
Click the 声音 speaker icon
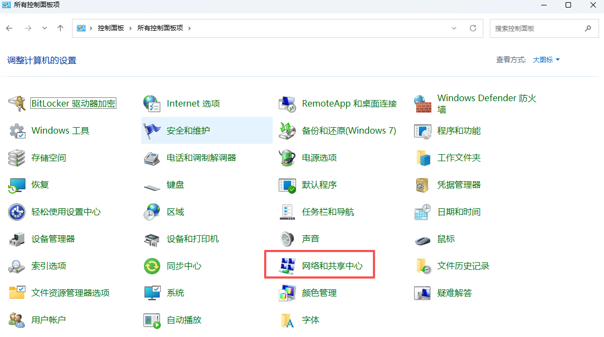(x=287, y=239)
